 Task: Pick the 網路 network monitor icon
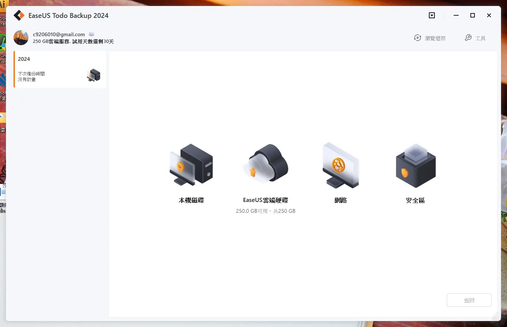341,165
